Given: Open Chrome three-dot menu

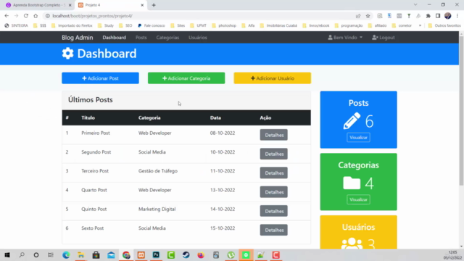Looking at the screenshot, I should tap(457, 16).
